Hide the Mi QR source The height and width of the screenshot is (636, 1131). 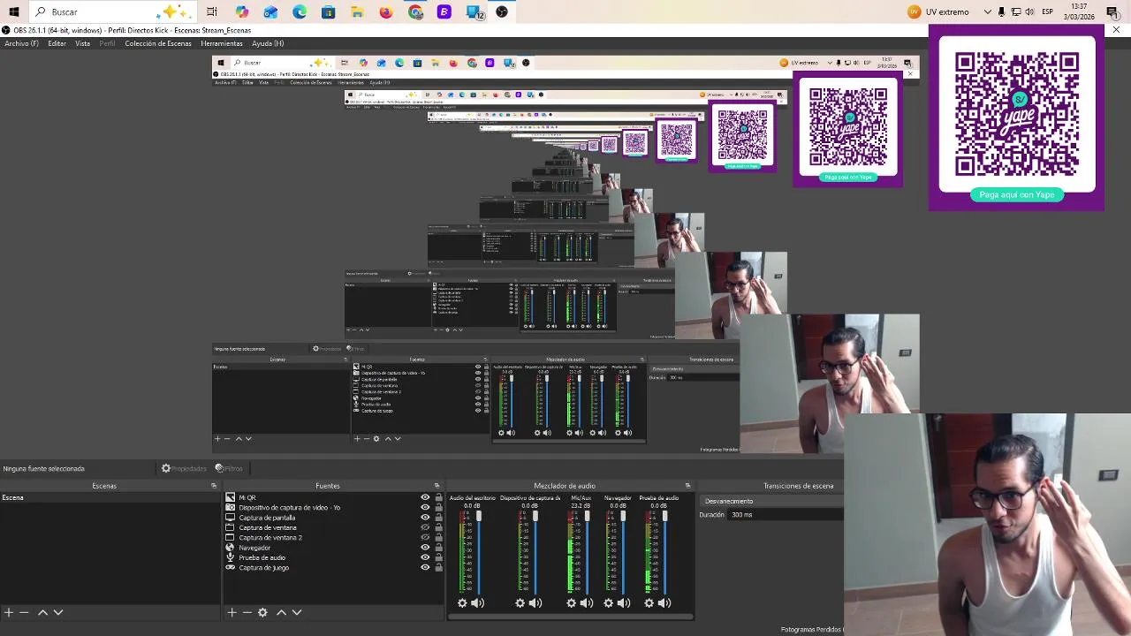tap(425, 497)
